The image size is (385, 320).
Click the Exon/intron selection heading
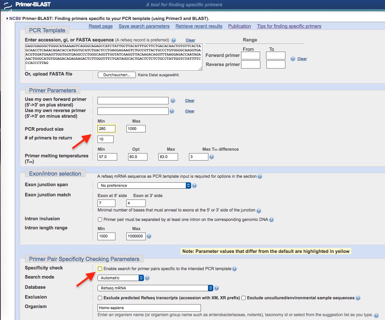[55, 174]
